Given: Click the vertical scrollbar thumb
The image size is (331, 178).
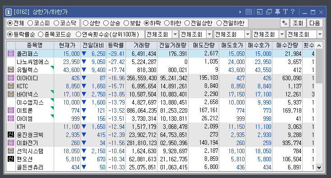Looking at the screenshot, I should [319, 66].
